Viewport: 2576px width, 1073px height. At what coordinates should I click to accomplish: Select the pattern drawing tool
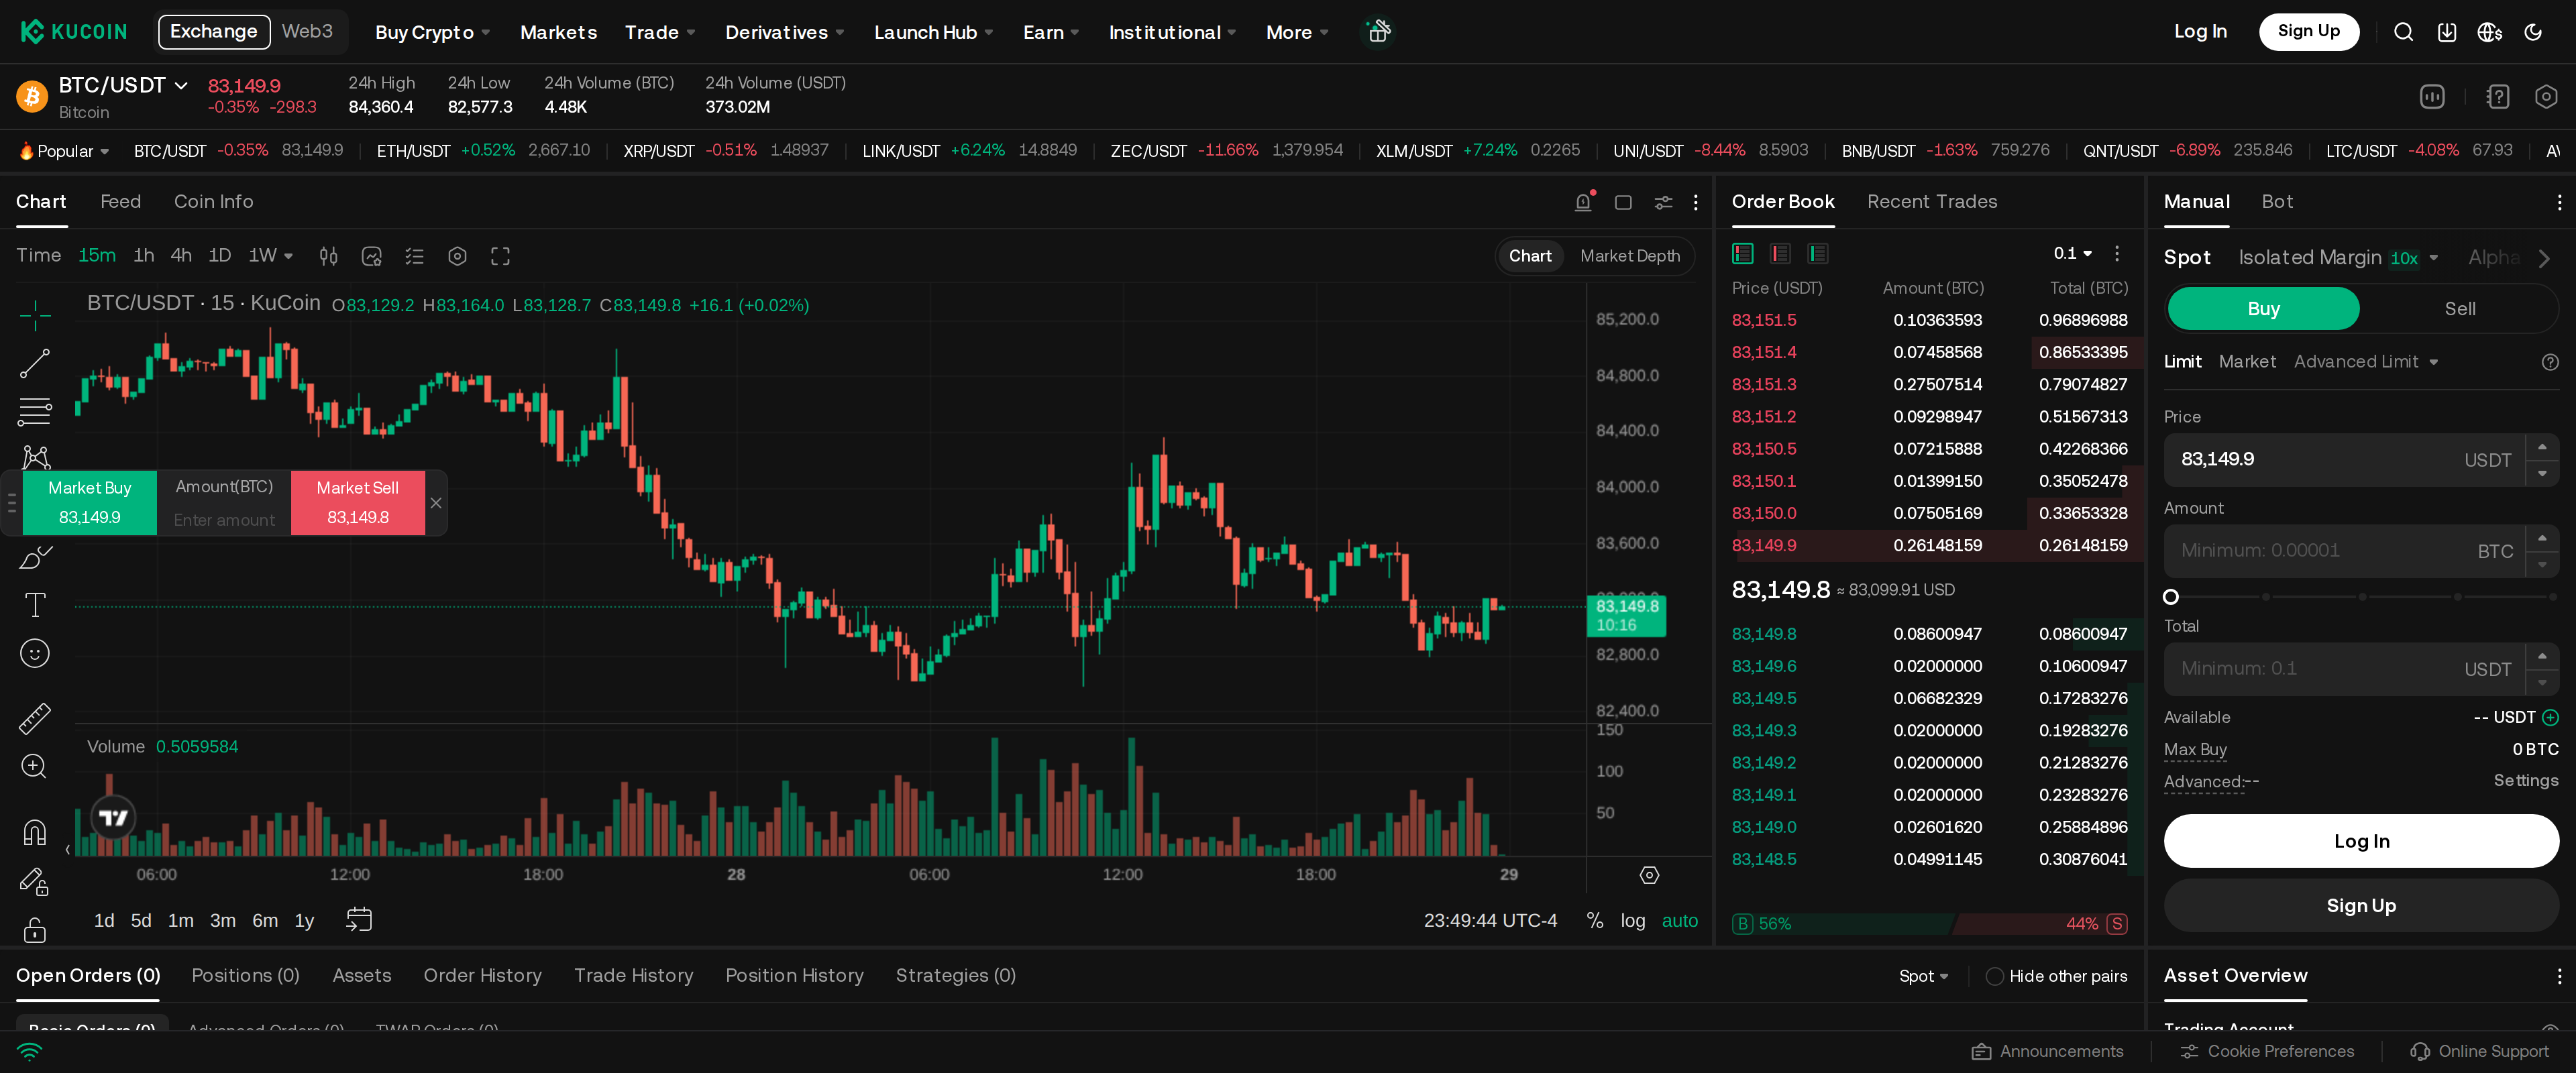(35, 457)
